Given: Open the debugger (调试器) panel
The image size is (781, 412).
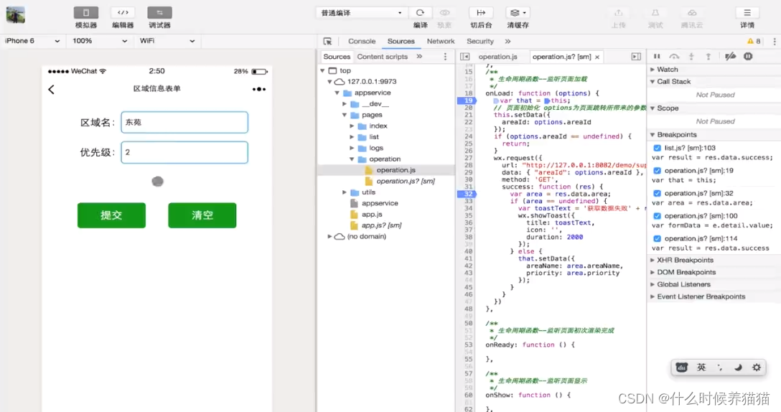Looking at the screenshot, I should (x=159, y=13).
